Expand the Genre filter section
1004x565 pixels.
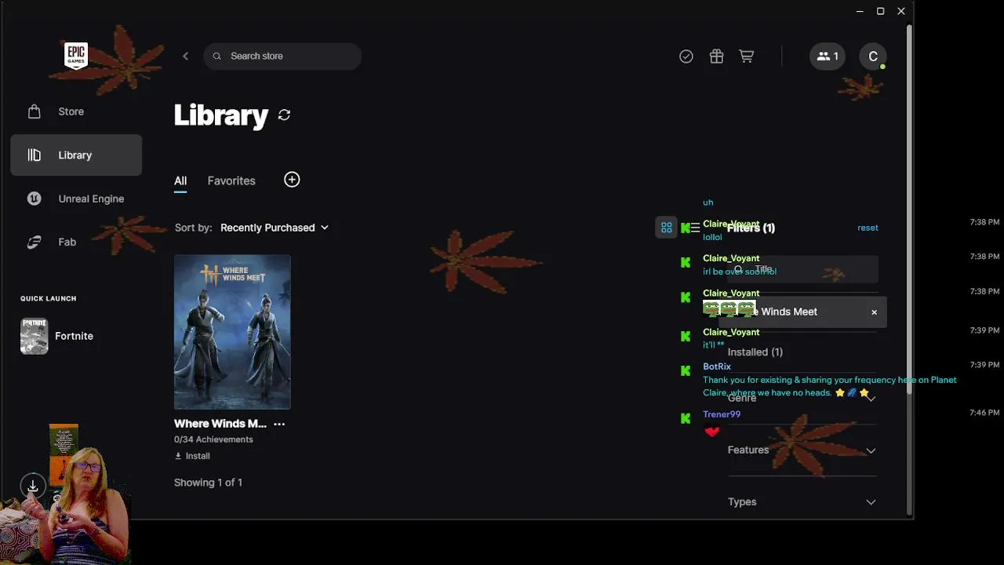pyautogui.click(x=802, y=398)
